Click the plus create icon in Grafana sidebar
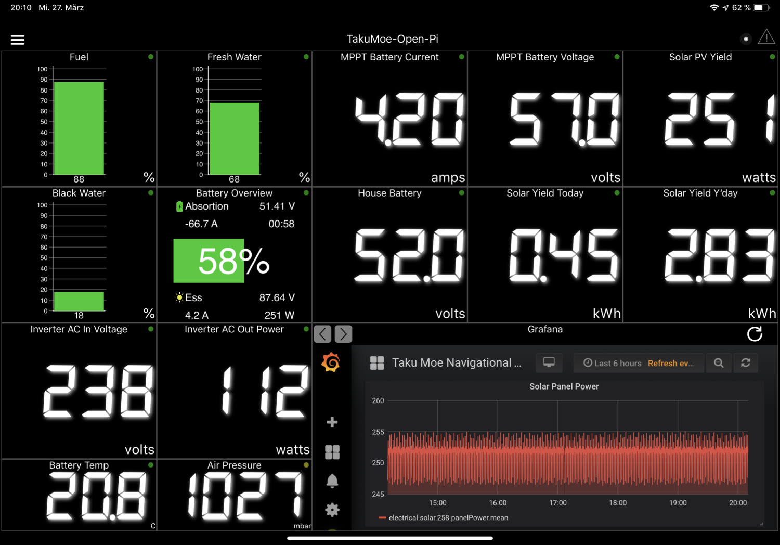Screen dimensions: 780x545 click(332, 422)
